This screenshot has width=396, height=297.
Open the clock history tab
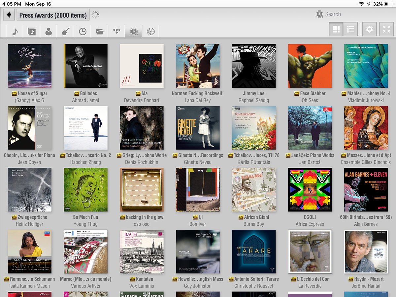pyautogui.click(x=82, y=31)
